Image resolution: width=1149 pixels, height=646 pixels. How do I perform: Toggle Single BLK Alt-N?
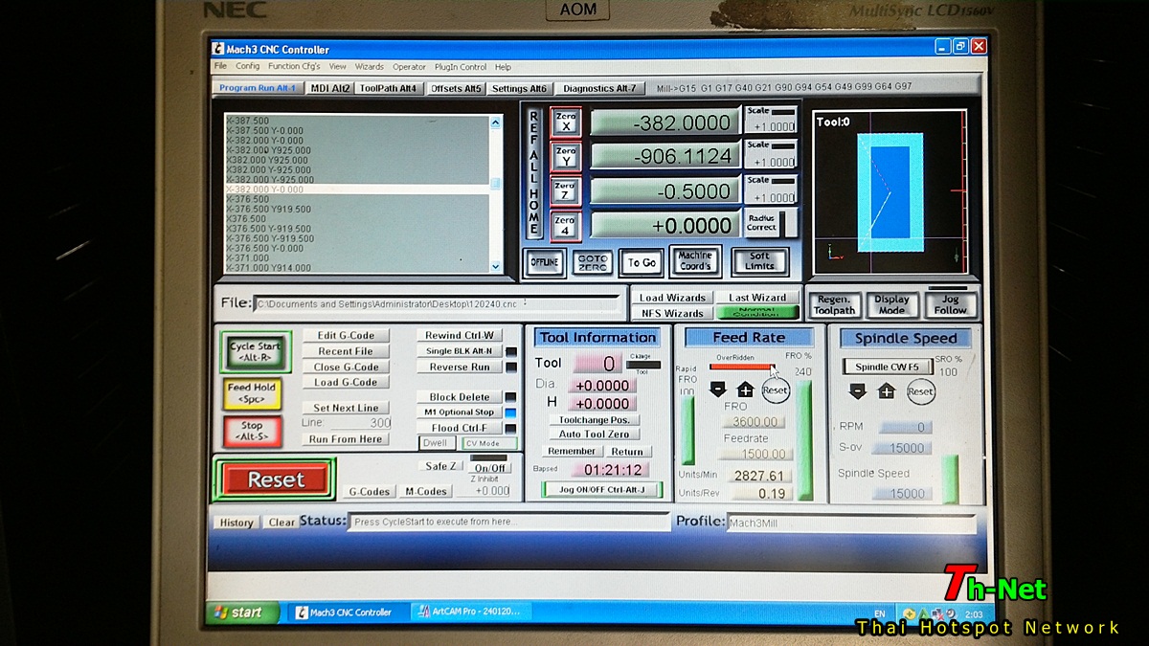pos(459,351)
